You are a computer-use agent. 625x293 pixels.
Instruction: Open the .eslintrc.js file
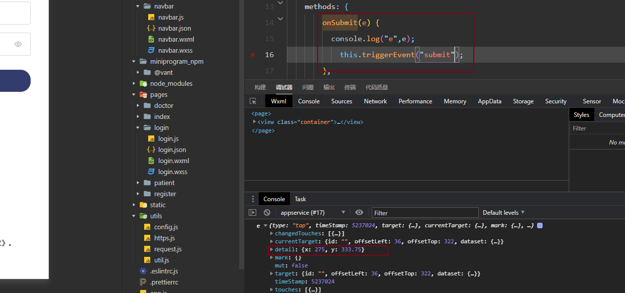(164, 271)
